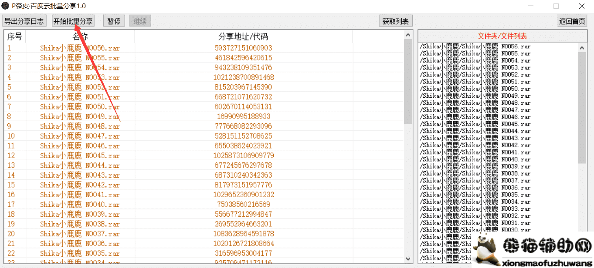594x268 pixels.
Task: Select NO050.rar path in right file list
Action: (x=475, y=89)
